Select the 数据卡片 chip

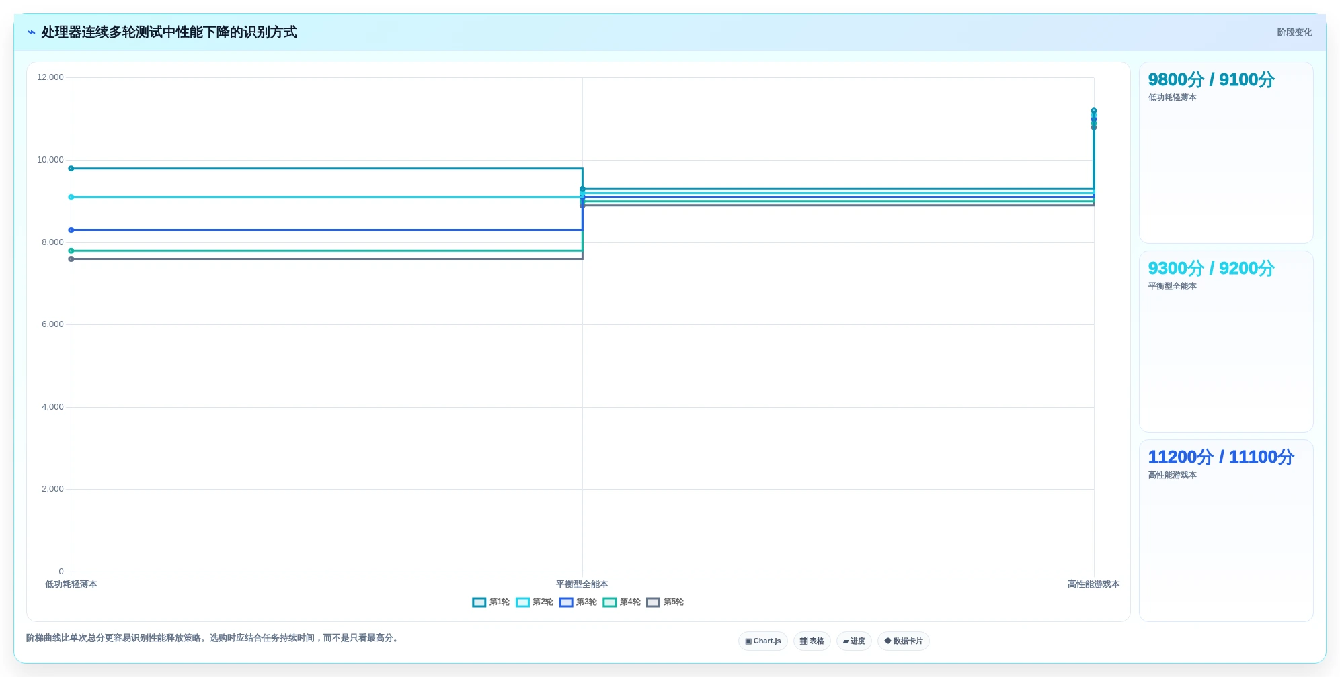click(904, 641)
